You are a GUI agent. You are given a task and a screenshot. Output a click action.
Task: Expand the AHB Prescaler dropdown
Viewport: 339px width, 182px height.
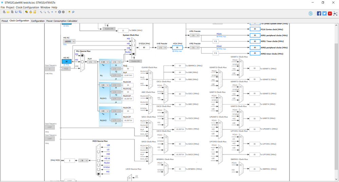[x=162, y=48]
